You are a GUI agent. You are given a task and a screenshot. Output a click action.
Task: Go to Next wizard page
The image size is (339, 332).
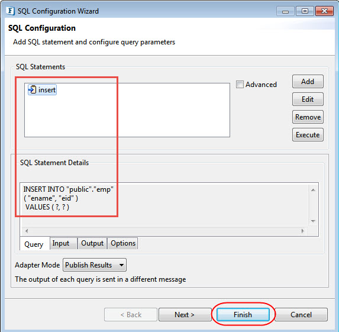click(185, 314)
